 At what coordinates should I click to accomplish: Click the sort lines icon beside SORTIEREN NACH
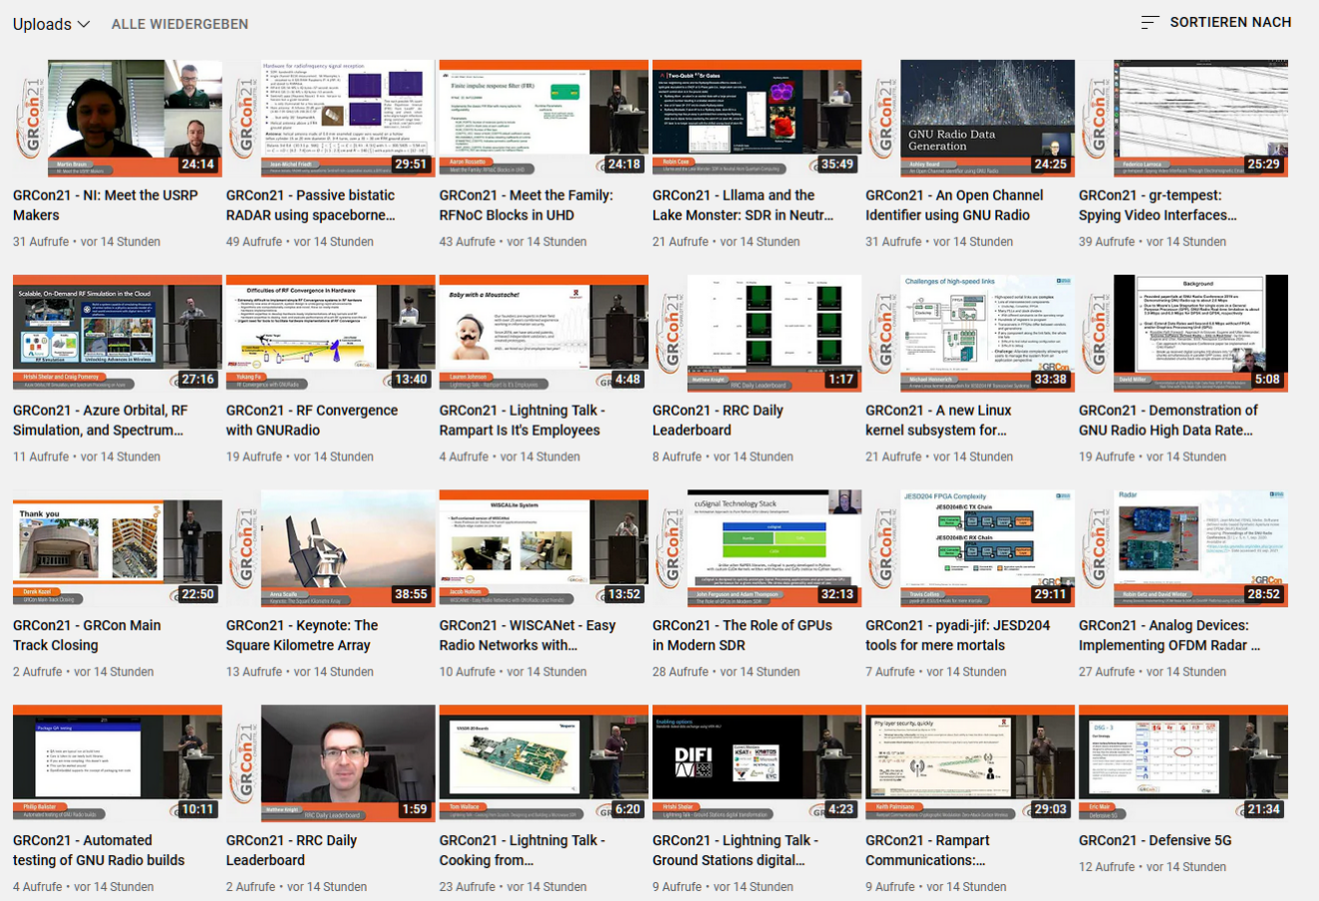click(x=1150, y=22)
